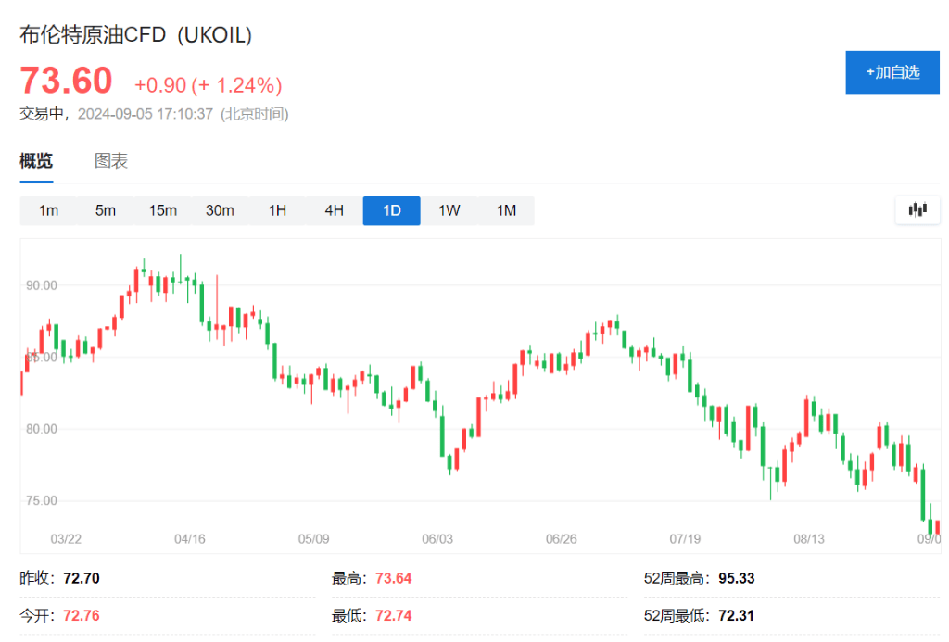
Task: Select the 5m timeframe
Action: click(106, 210)
